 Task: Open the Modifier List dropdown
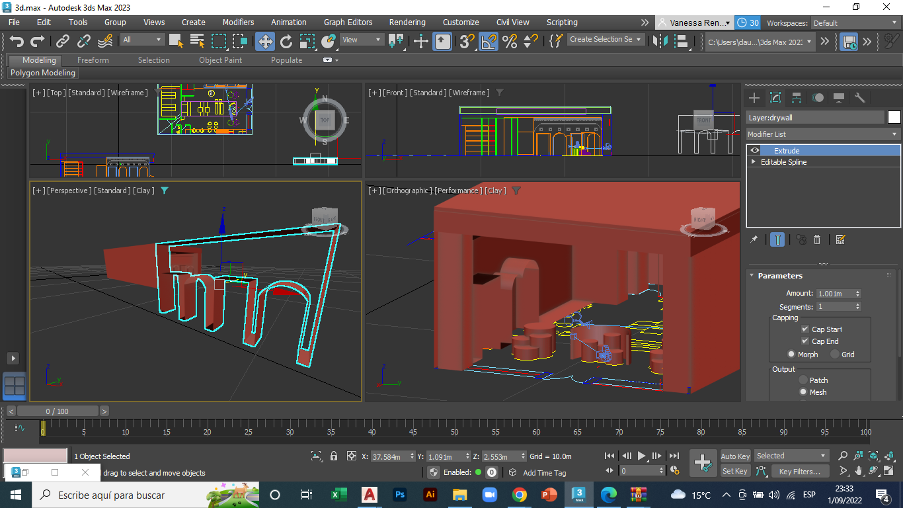(x=823, y=134)
